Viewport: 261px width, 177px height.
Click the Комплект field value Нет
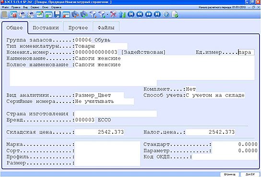point(191,89)
